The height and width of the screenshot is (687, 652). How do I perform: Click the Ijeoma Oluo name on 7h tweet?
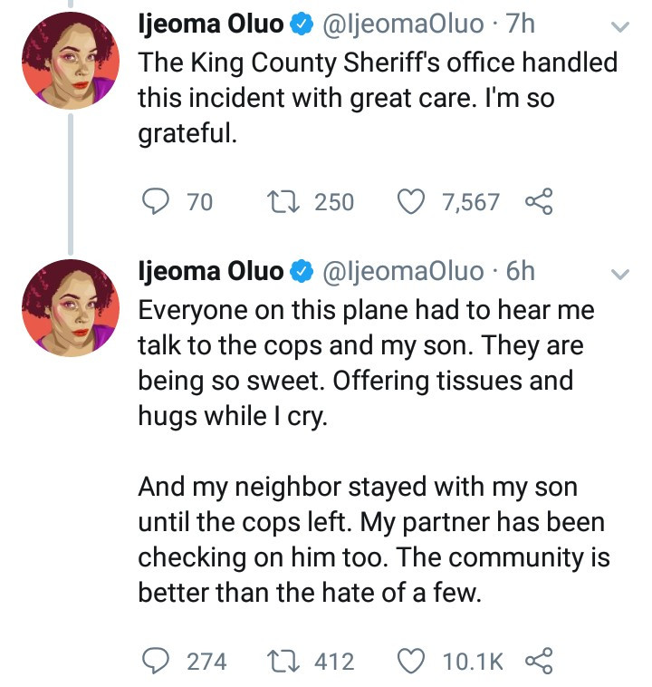tap(209, 25)
